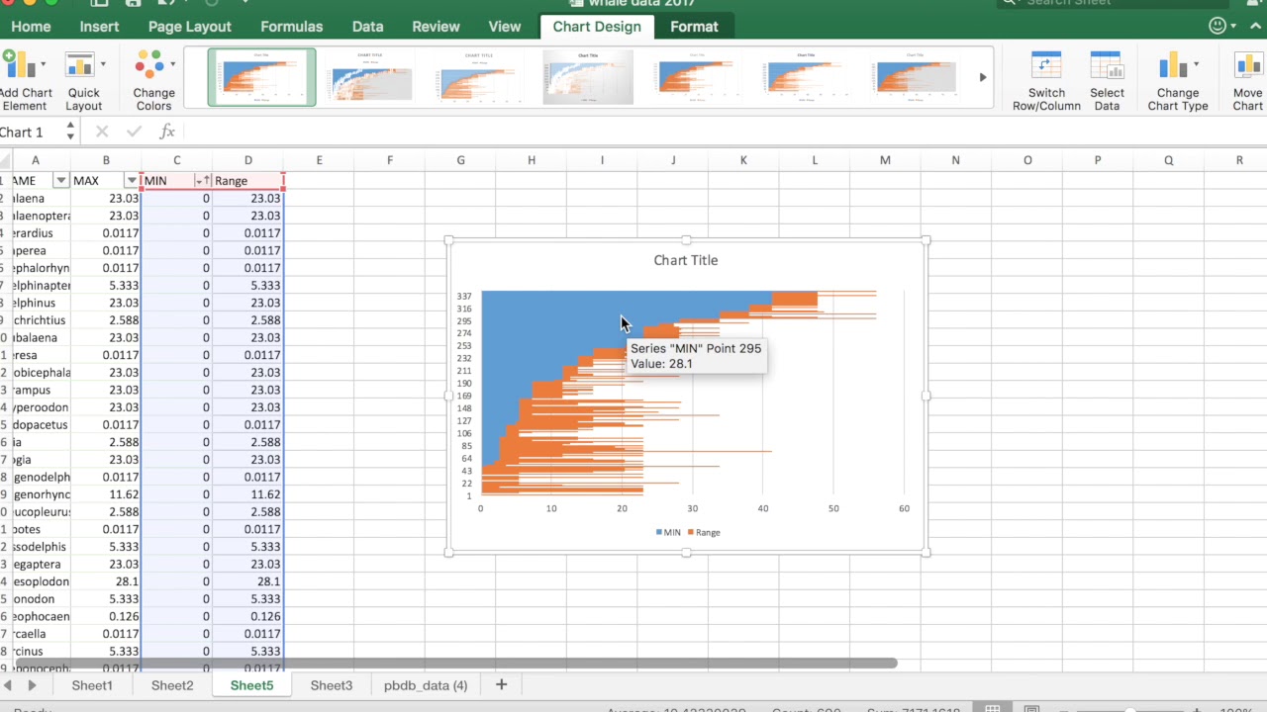This screenshot has height=712, width=1267.
Task: Click cell with MAX value 28.1
Action: point(106,581)
